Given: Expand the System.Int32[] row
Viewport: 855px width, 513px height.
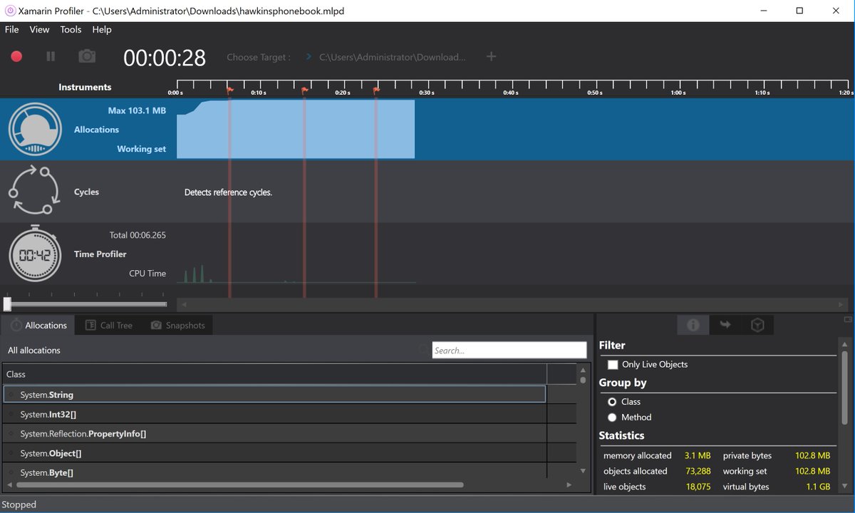Looking at the screenshot, I should [x=11, y=415].
